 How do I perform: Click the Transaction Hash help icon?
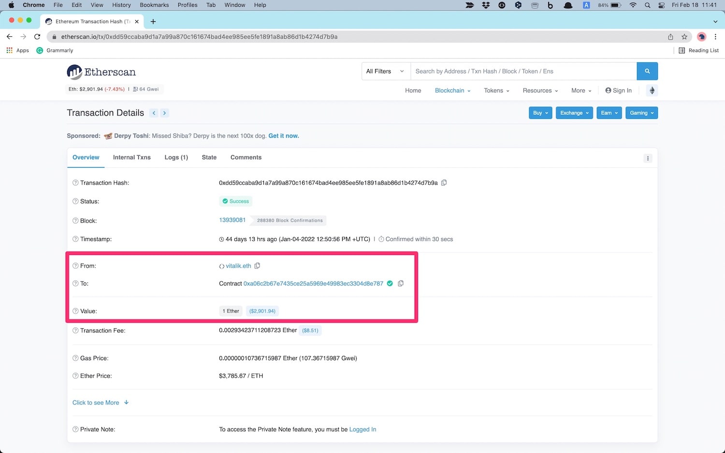[x=75, y=183]
